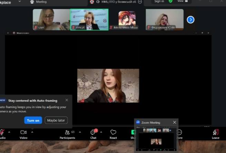Click Maybe later button
226x153 pixels.
click(56, 120)
